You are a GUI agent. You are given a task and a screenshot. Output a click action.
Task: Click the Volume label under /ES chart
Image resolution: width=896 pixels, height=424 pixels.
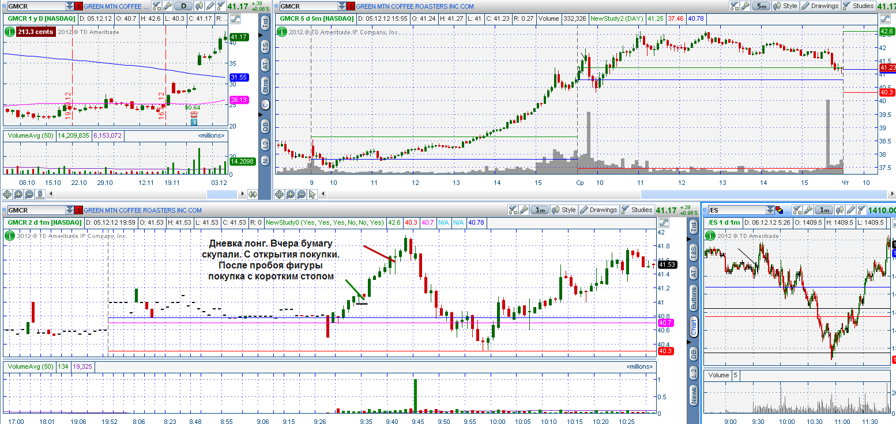[x=718, y=375]
